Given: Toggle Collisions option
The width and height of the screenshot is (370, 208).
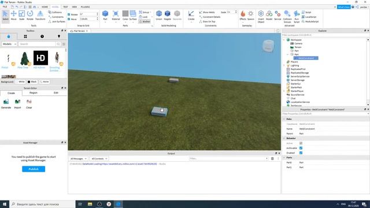Looking at the screenshot, I should pos(55,12).
